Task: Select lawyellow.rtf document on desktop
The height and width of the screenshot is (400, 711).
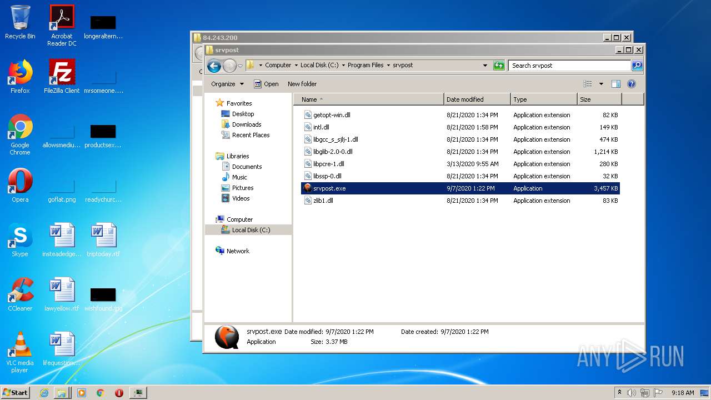Action: click(62, 294)
